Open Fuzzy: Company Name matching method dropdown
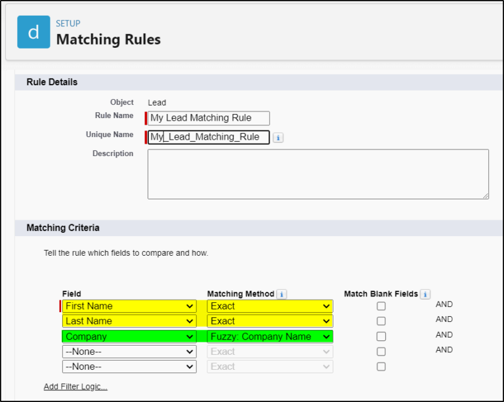 click(x=270, y=336)
